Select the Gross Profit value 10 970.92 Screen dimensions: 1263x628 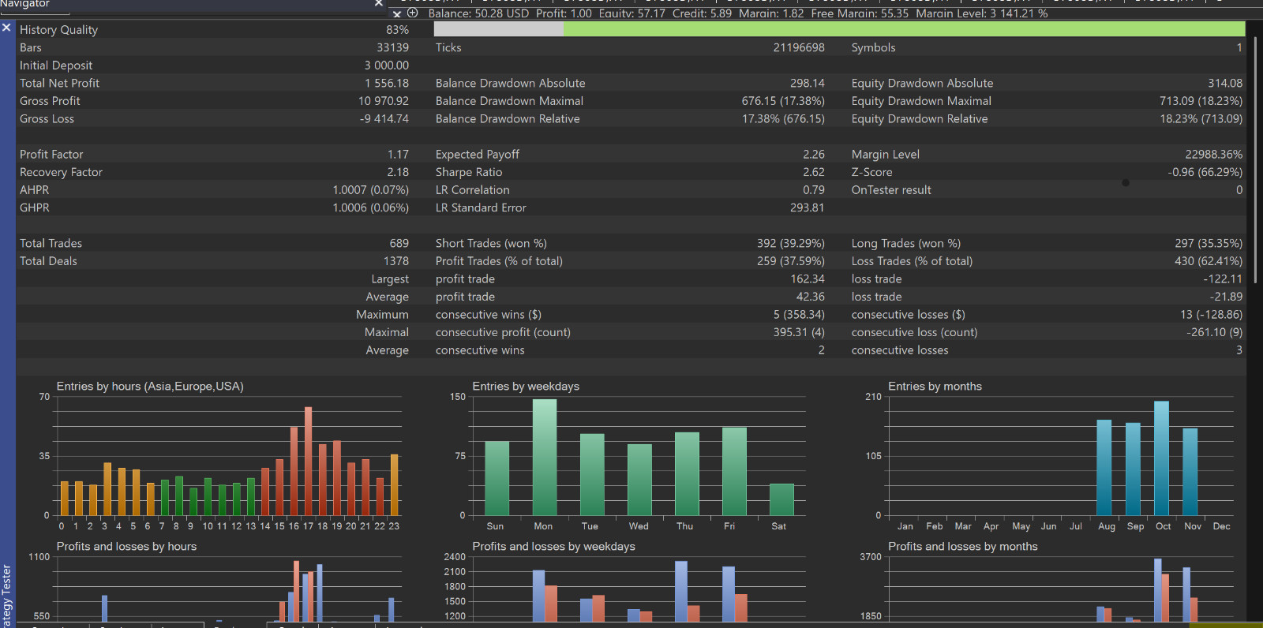(x=384, y=101)
